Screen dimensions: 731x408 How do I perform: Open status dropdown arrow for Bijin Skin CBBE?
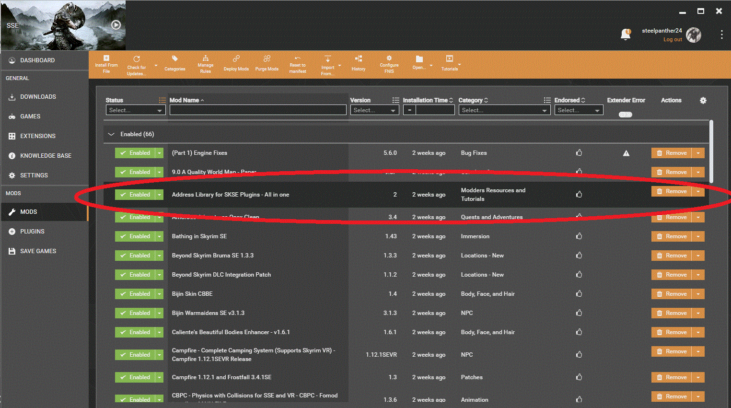(x=160, y=294)
